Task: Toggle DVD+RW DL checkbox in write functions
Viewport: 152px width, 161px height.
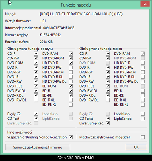Action: pyautogui.click(x=108, y=100)
